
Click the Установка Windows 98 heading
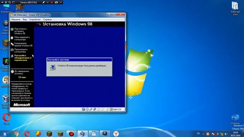coord(67,24)
